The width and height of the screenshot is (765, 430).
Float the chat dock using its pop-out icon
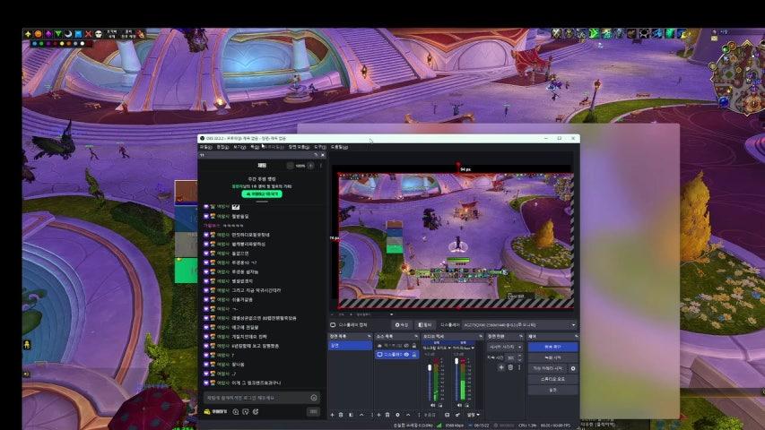click(x=316, y=155)
